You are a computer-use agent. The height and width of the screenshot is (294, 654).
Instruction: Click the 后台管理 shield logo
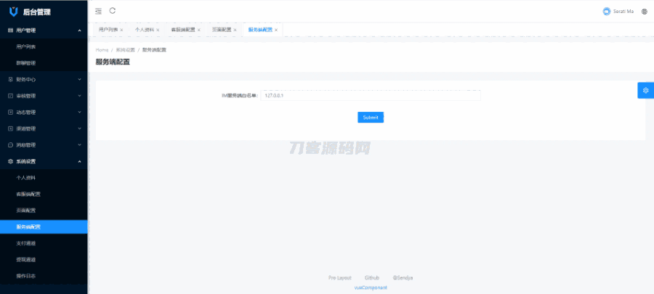[14, 12]
